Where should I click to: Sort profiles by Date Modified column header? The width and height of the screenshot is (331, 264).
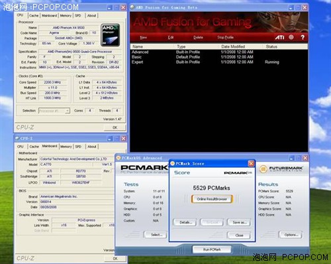pos(242,46)
